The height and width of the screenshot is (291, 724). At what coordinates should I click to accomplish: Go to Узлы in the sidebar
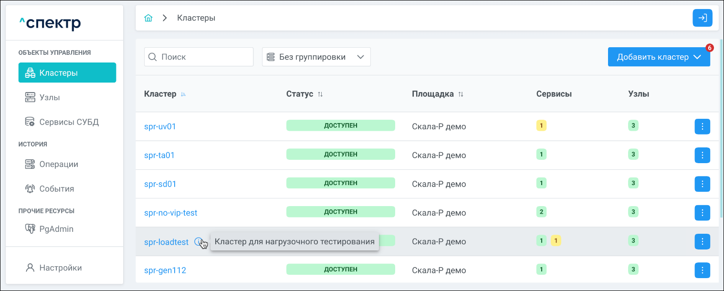coord(50,97)
